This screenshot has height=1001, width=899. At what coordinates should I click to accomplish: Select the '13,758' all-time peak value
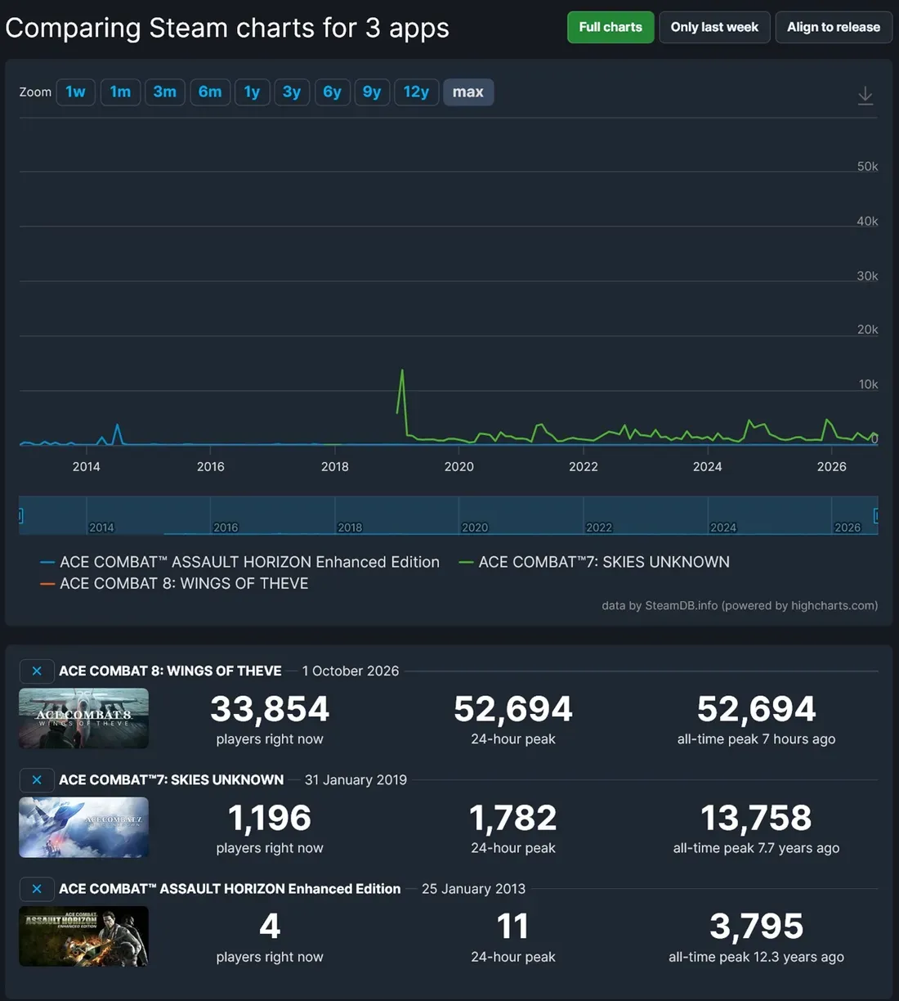pos(756,817)
